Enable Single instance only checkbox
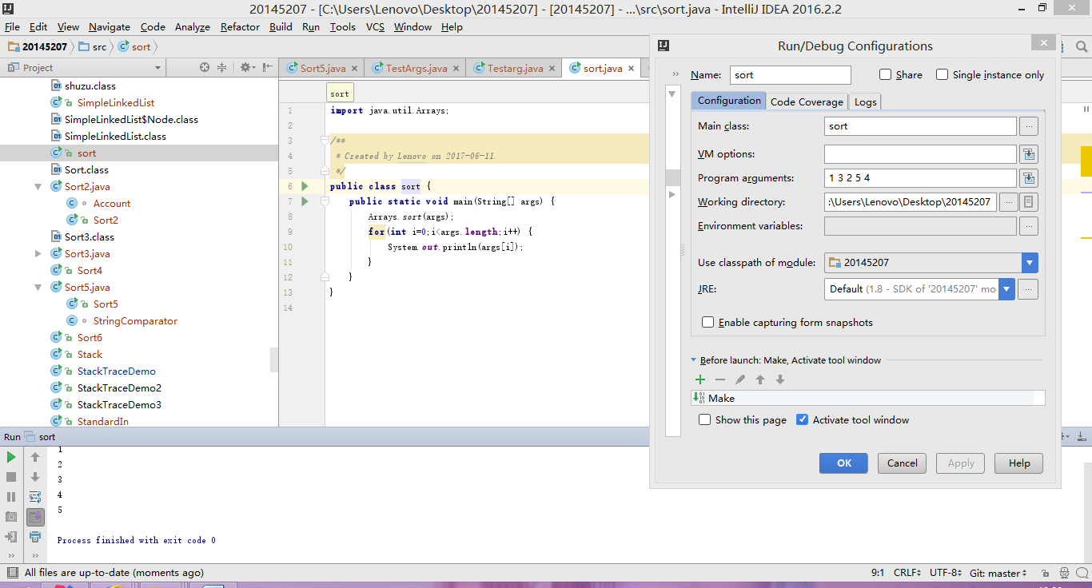Image resolution: width=1092 pixels, height=588 pixels. [942, 74]
